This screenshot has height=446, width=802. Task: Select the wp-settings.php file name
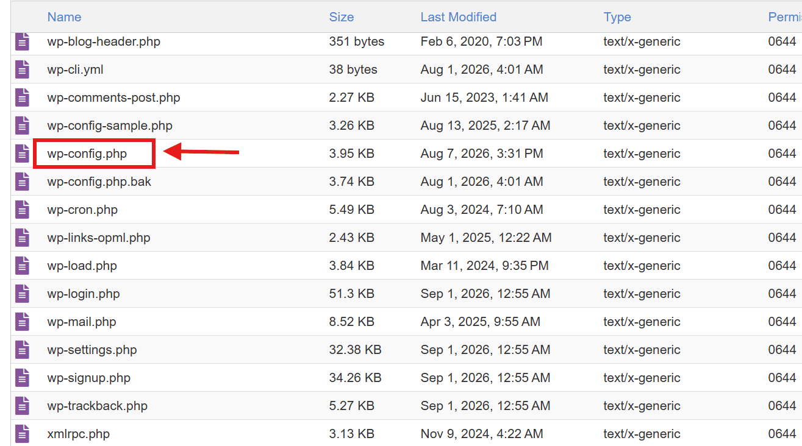pos(92,350)
